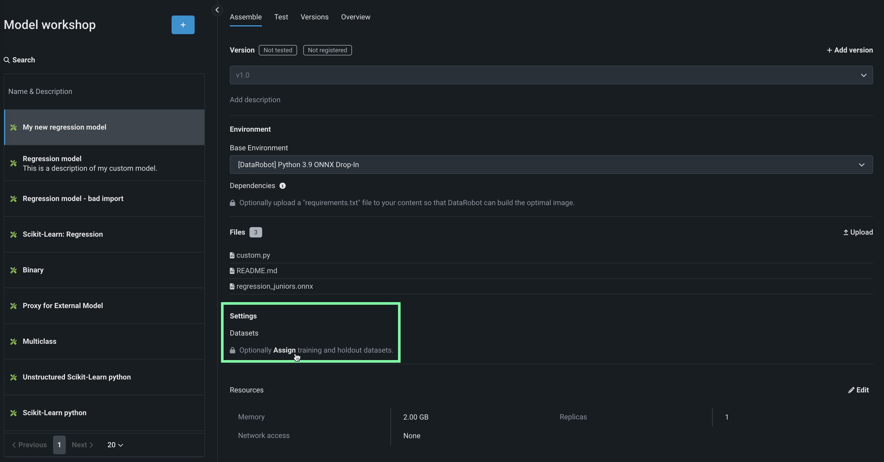Click the regression_juniors.onnx file icon
Image resolution: width=884 pixels, height=462 pixels.
point(232,286)
